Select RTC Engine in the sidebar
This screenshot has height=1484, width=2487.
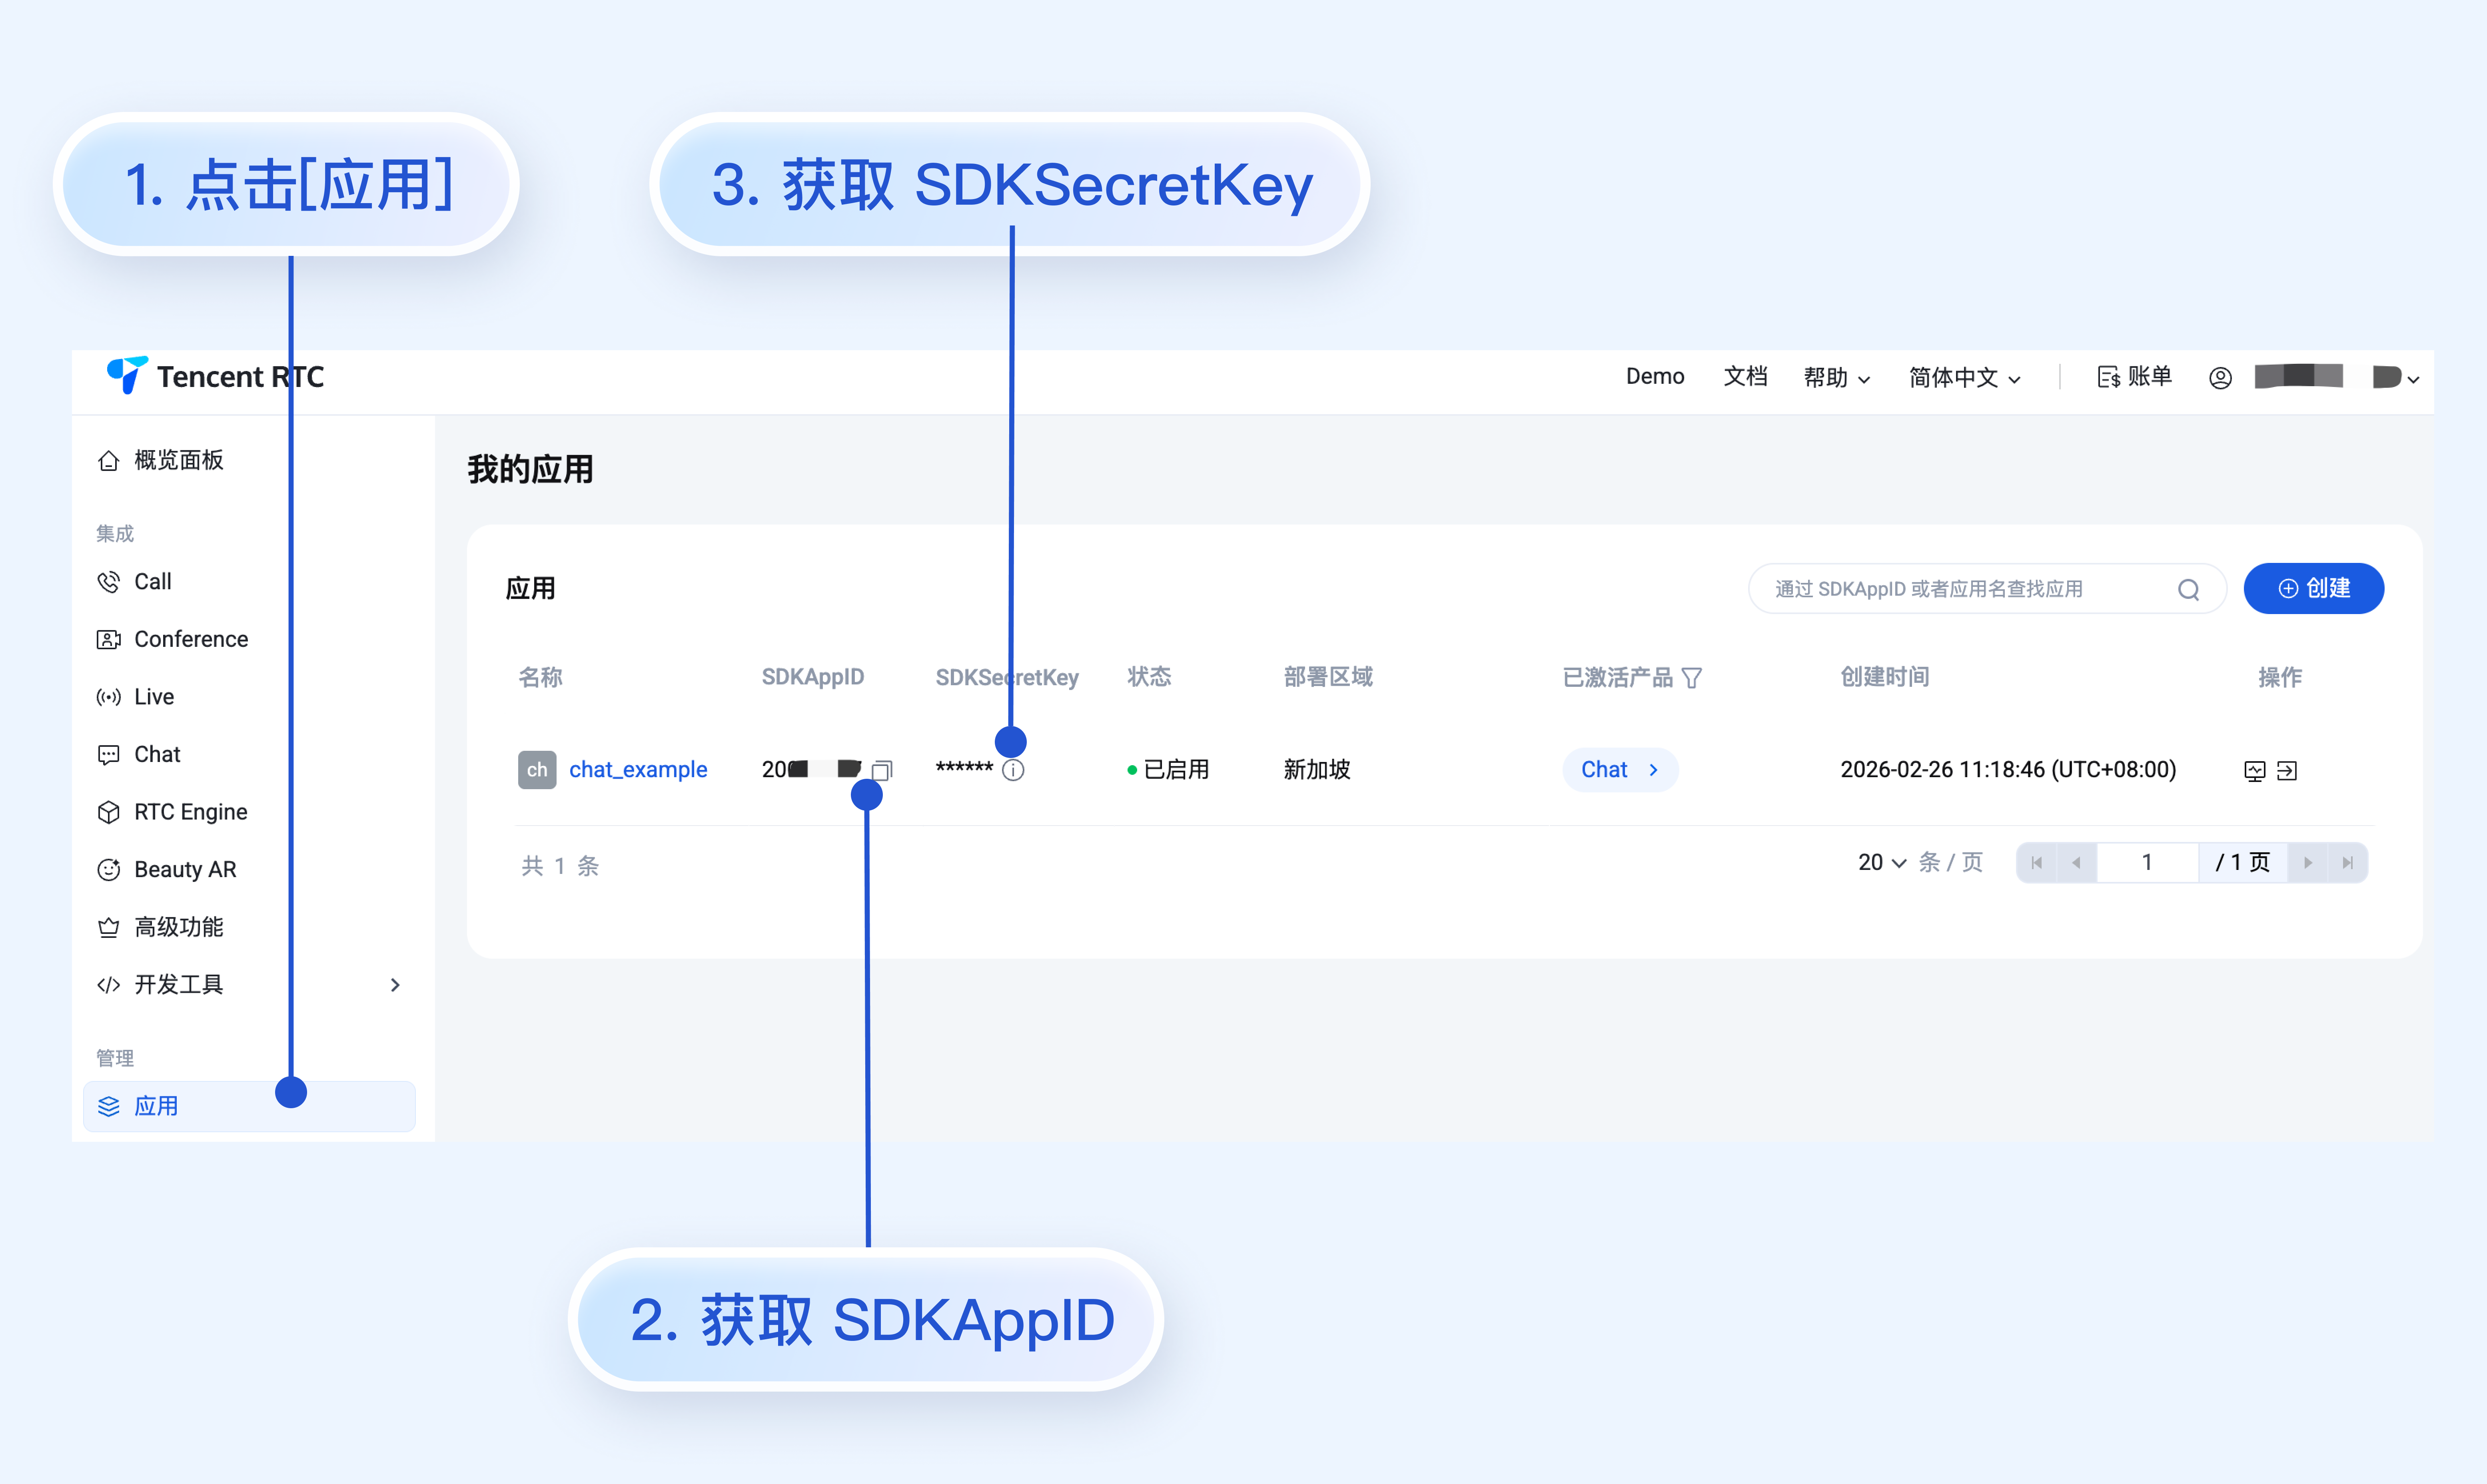[190, 812]
